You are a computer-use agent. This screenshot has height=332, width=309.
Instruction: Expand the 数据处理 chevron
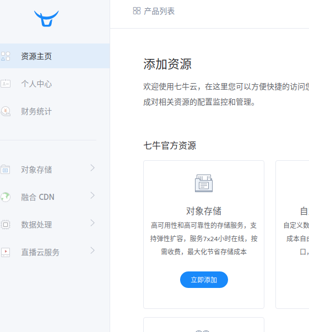pos(93,223)
